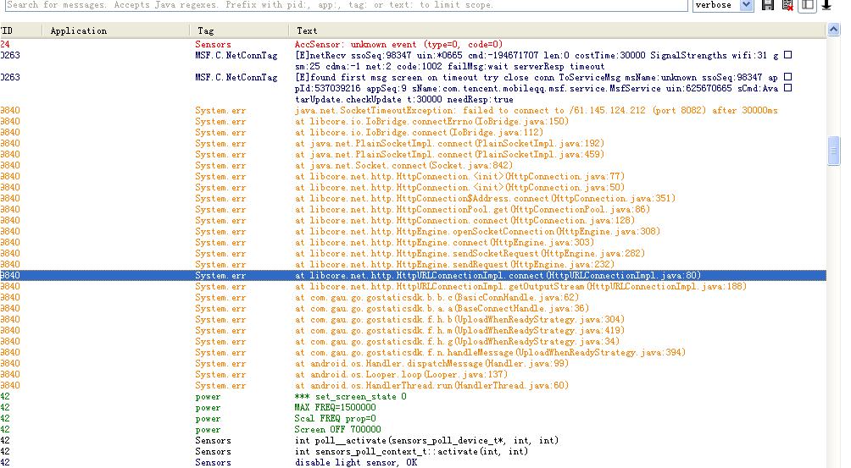Viewport: 851px width, 468px height.
Task: Select the set_screen_state 0 row
Action: click(413, 397)
